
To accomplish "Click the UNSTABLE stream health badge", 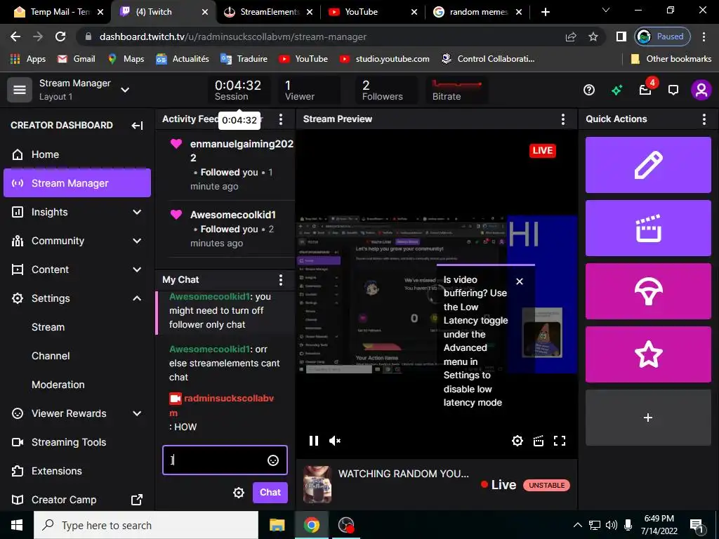I will pyautogui.click(x=546, y=486).
